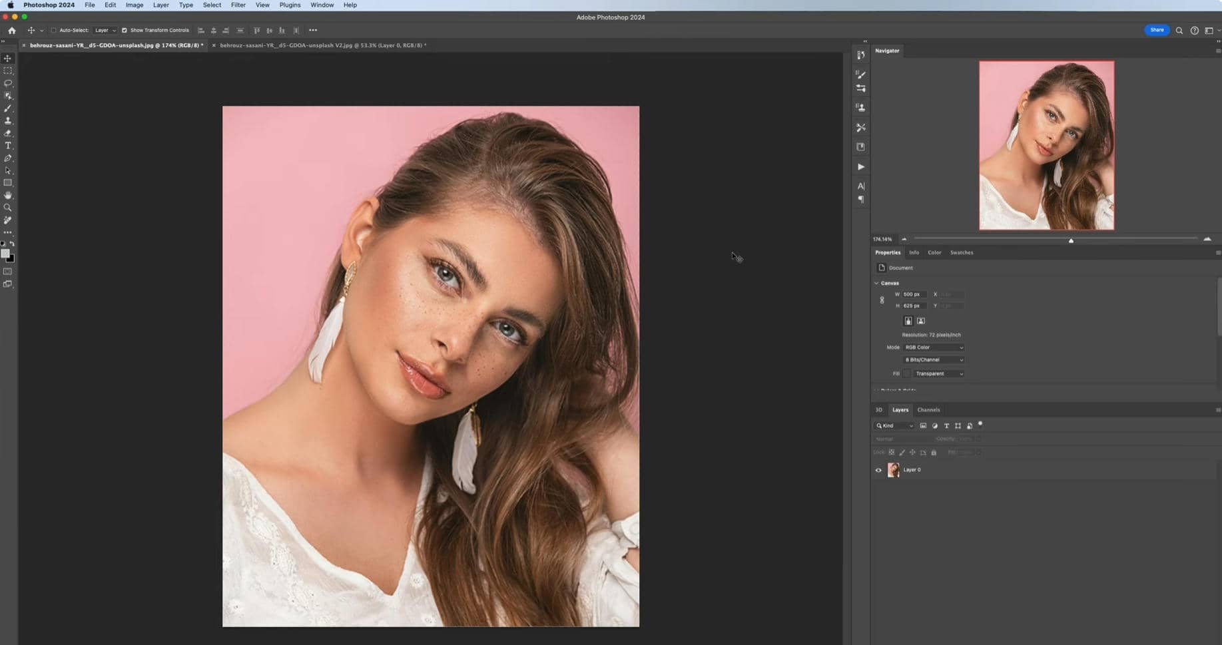Select the Lasso tool
Viewport: 1222px width, 645px height.
tap(8, 83)
